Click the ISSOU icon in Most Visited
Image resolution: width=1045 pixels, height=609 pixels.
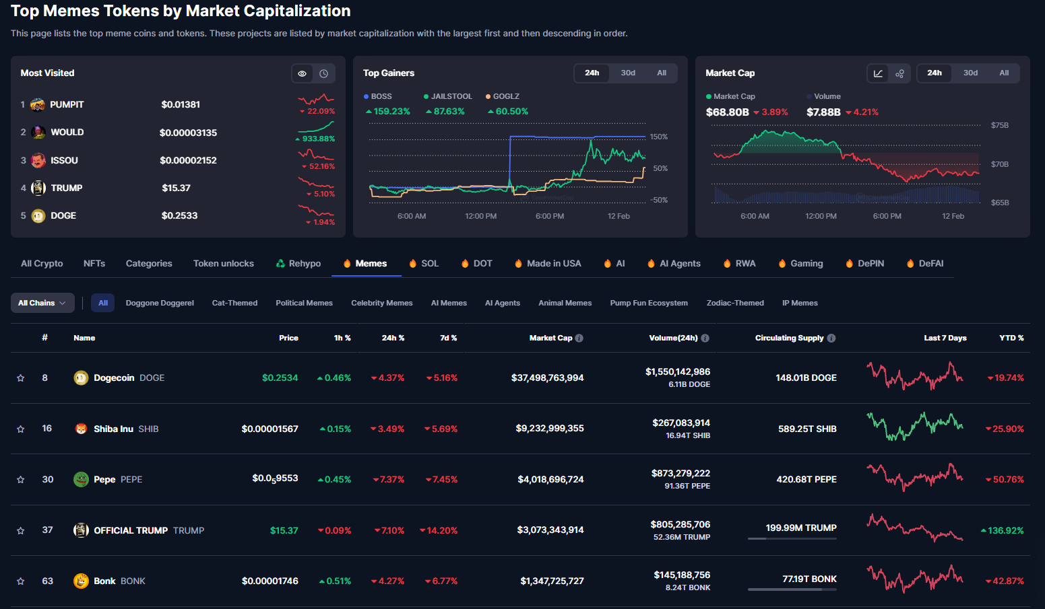[x=38, y=160]
